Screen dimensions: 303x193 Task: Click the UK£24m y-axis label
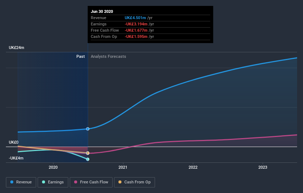coord(17,48)
